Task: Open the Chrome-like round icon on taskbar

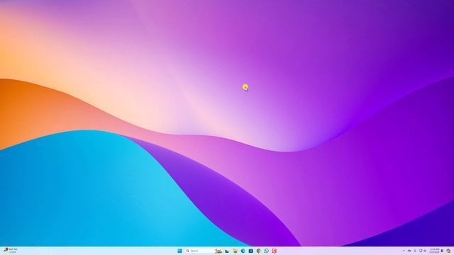Action: click(258, 251)
